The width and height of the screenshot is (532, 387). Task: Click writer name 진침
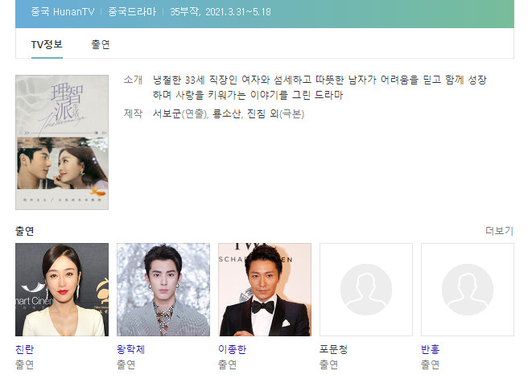tap(256, 113)
